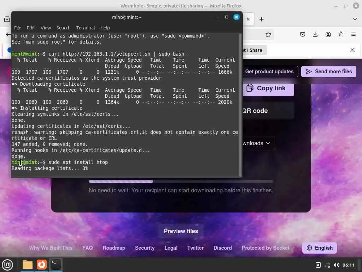The image size is (362, 272).
Task: Open the Firefox Pocket save icon
Action: pos(303,34)
